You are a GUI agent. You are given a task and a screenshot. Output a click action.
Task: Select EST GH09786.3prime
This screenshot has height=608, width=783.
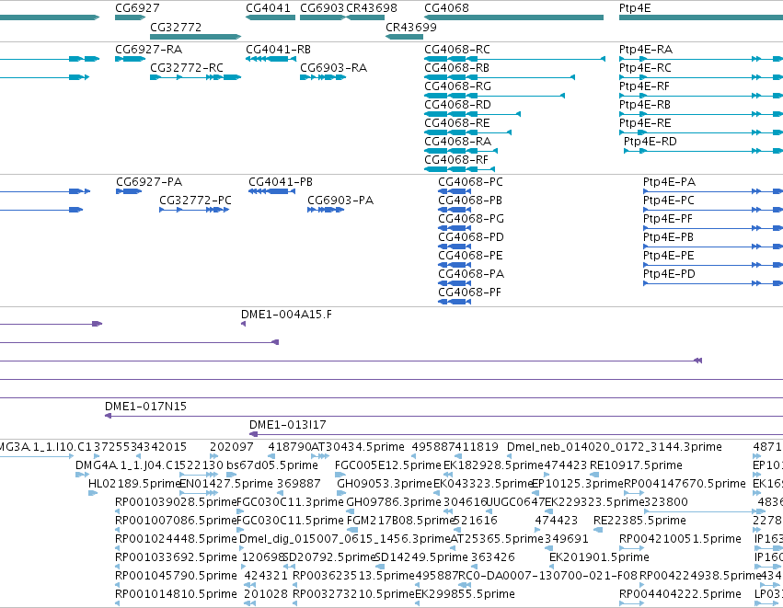tap(349, 511)
